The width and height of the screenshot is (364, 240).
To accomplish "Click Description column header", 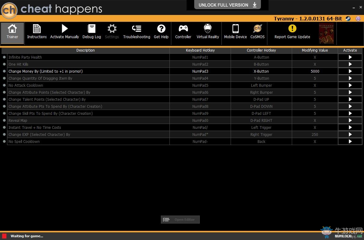I will point(85,50).
